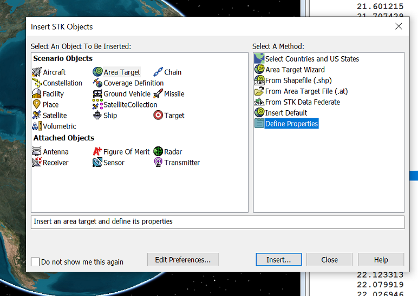Click the Close button at dialog bottom
Viewport: 418px width, 296px height.
[329, 260]
